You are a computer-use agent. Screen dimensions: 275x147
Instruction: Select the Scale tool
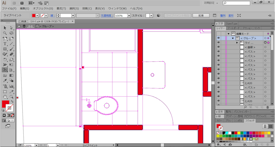pos(11,60)
